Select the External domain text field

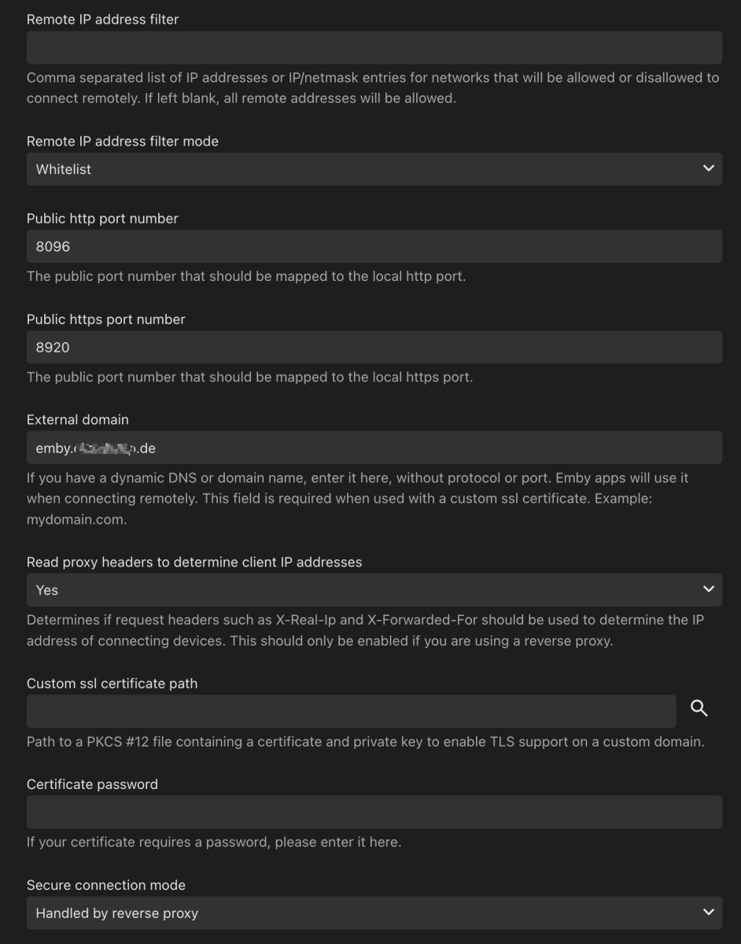tap(374, 448)
